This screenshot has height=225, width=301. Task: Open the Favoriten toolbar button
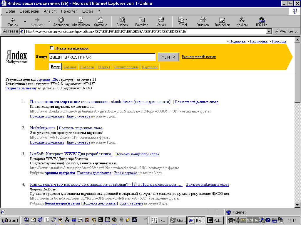point(142,22)
